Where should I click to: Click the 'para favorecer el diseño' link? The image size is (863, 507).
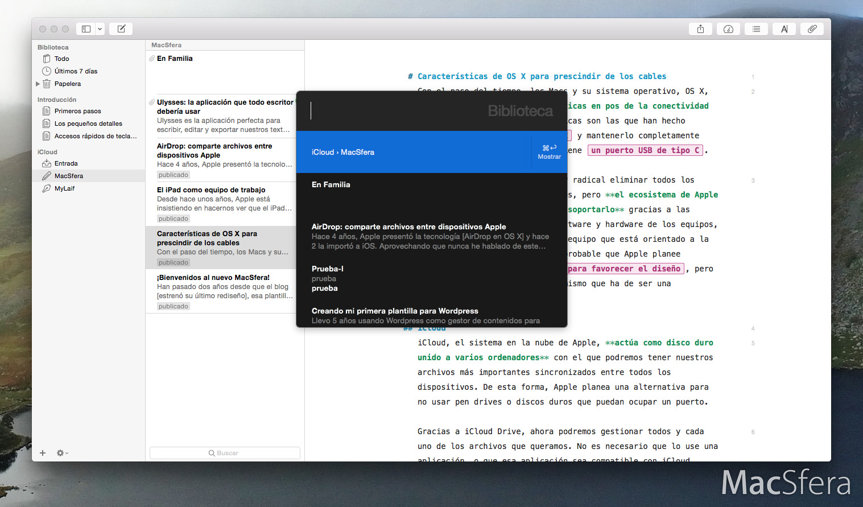(626, 269)
